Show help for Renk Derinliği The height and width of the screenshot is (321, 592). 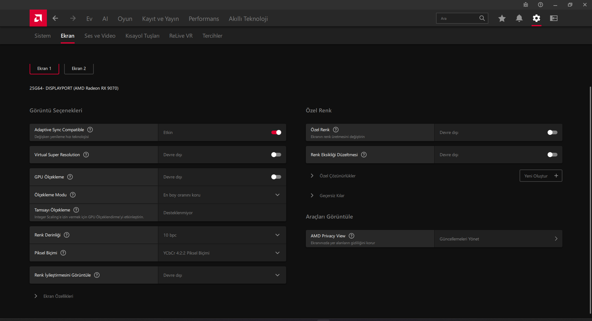[x=67, y=235]
